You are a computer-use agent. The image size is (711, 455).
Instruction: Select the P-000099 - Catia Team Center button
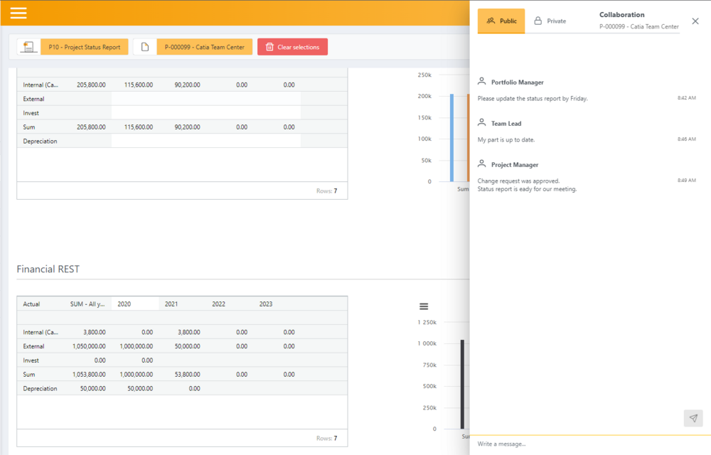204,47
